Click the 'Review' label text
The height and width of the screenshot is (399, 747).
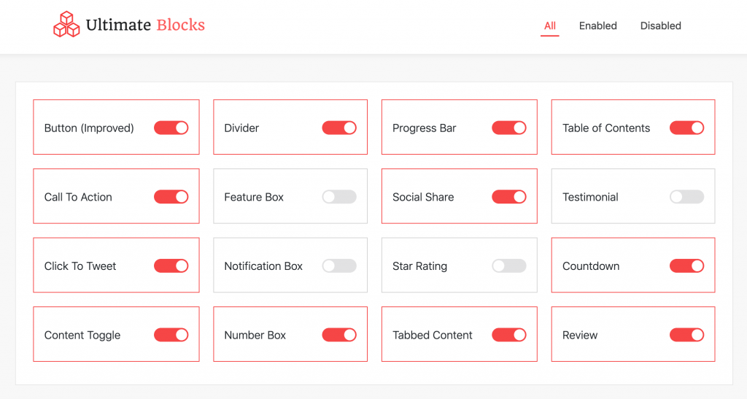(x=580, y=336)
